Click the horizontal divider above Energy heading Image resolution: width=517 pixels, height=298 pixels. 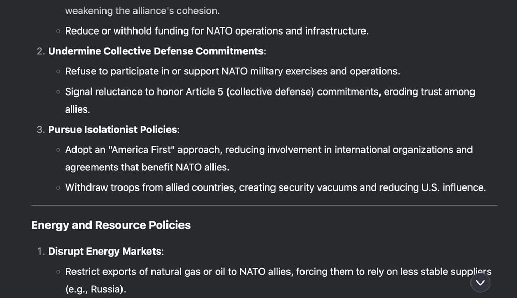pyautogui.click(x=264, y=205)
